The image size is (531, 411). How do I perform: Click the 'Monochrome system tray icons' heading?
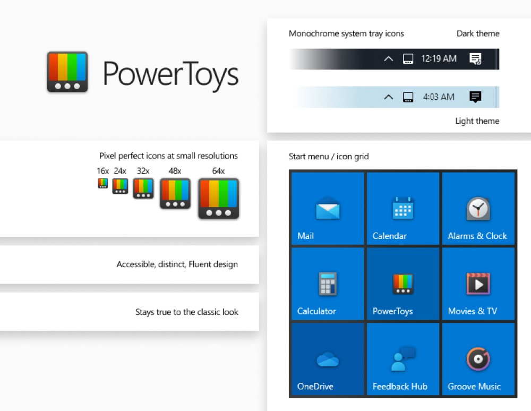tap(346, 33)
